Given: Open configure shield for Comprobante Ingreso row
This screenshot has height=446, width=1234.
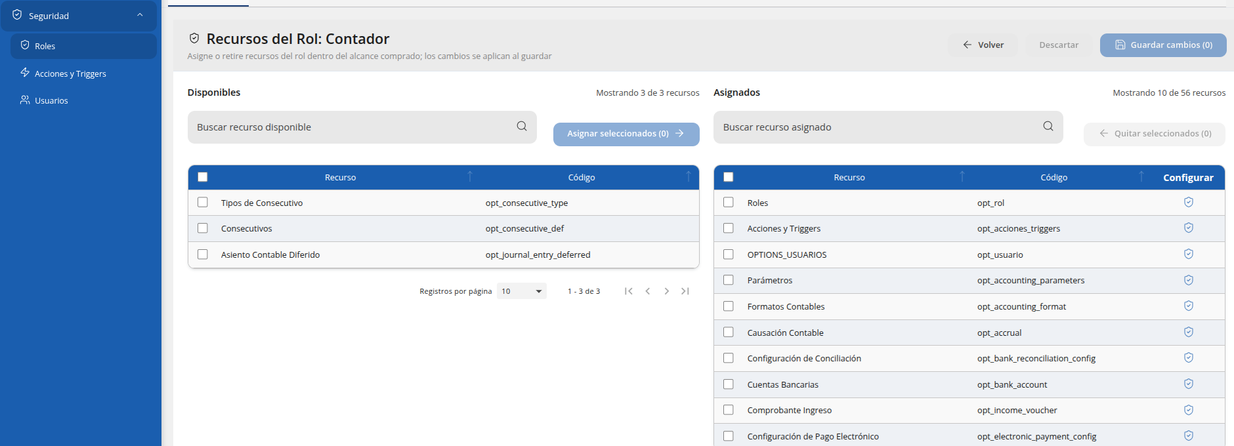Looking at the screenshot, I should (1188, 410).
